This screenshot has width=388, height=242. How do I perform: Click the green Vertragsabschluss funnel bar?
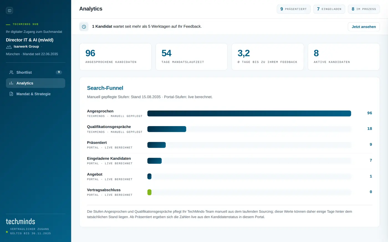coord(149,192)
